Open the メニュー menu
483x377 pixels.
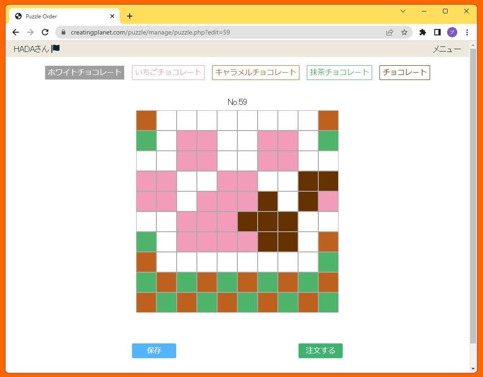447,49
